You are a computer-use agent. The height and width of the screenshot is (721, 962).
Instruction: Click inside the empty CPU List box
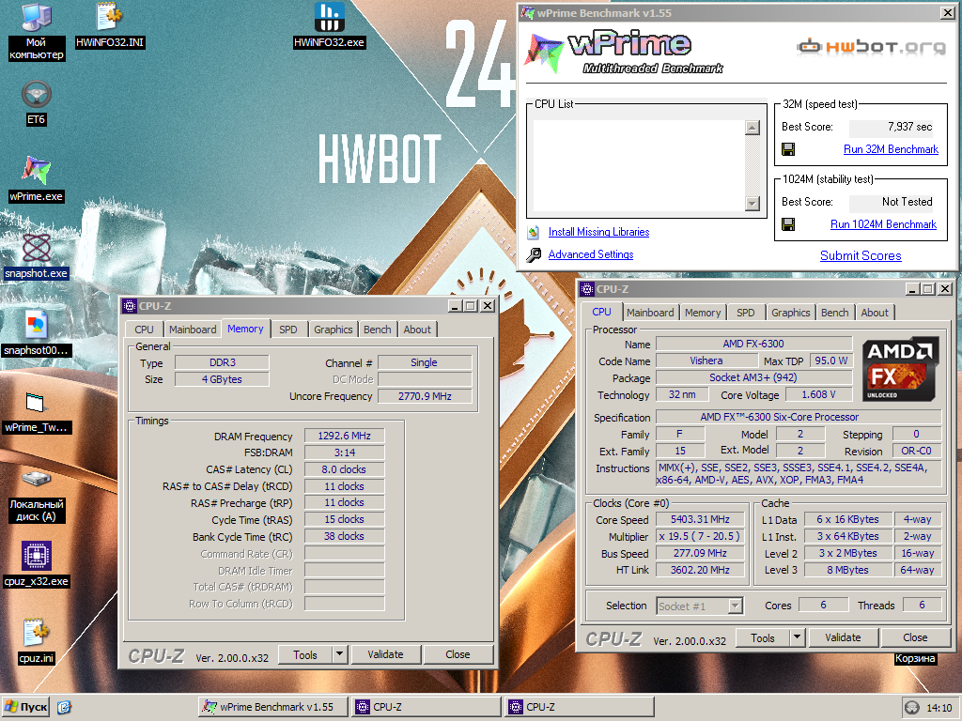639,165
